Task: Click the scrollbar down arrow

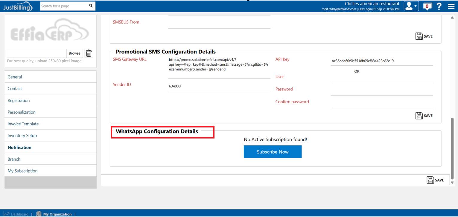Action: 452,182
